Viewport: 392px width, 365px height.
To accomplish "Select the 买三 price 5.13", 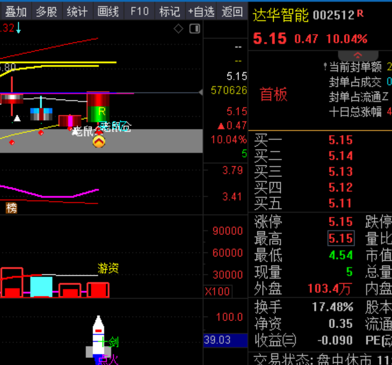I will (x=341, y=172).
